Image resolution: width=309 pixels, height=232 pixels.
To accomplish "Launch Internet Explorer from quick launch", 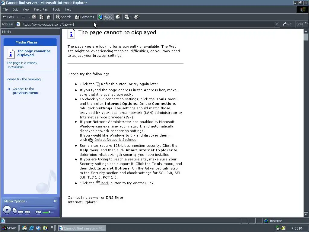I will click(31, 228).
